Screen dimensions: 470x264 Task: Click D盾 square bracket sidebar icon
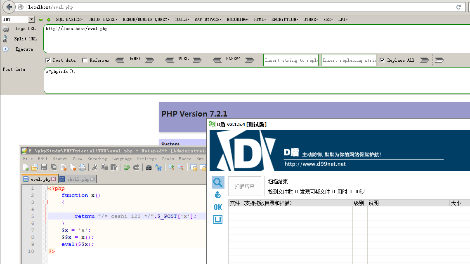pyautogui.click(x=218, y=220)
